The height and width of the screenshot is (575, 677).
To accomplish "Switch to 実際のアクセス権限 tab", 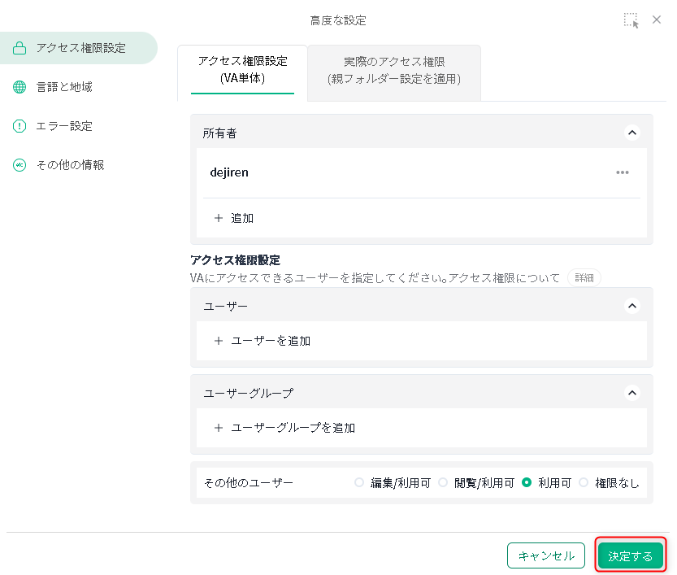I will pyautogui.click(x=394, y=71).
